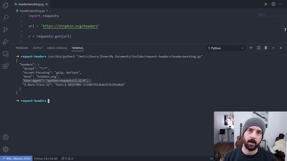This screenshot has height=161, width=287.
Task: Split the terminal pane
Action: pos(258,48)
